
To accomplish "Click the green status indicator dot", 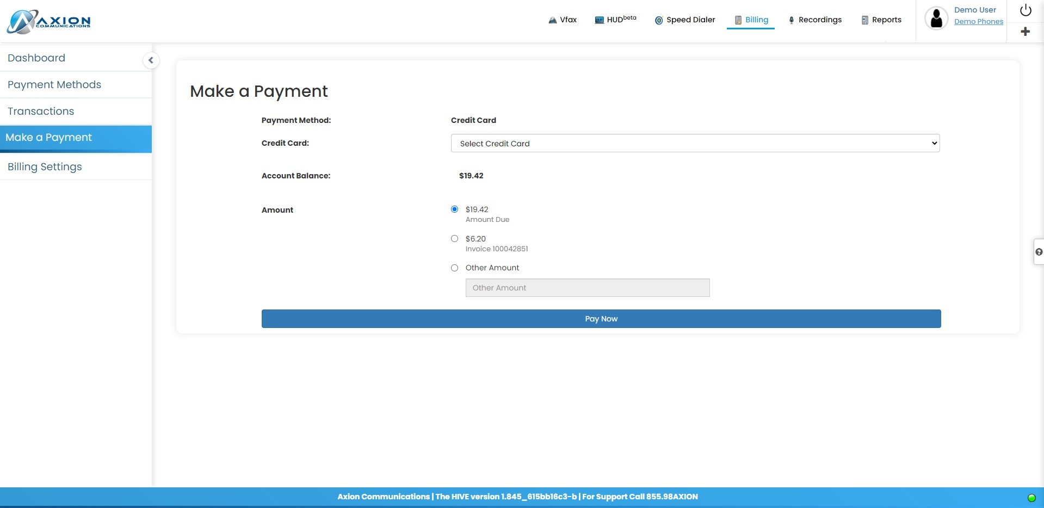I will (x=1031, y=498).
